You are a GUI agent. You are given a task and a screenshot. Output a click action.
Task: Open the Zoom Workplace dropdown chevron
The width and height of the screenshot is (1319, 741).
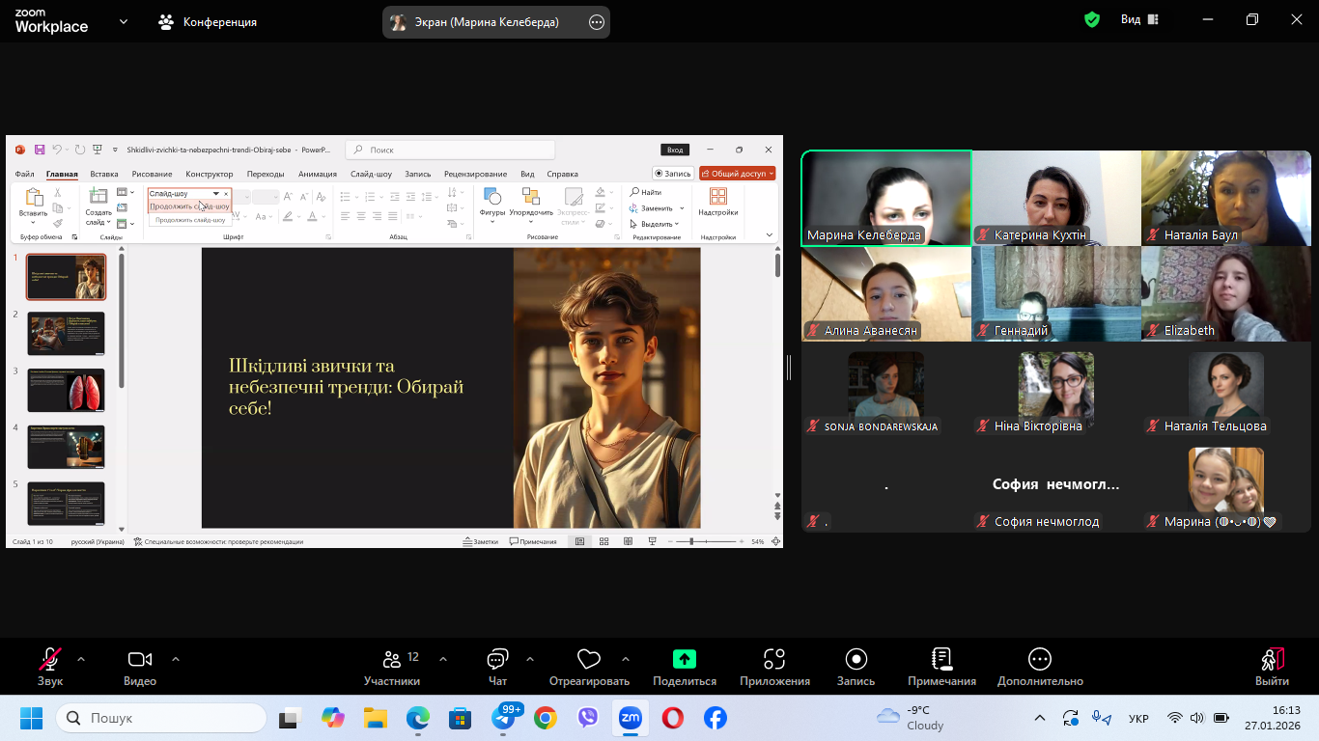coord(124,21)
